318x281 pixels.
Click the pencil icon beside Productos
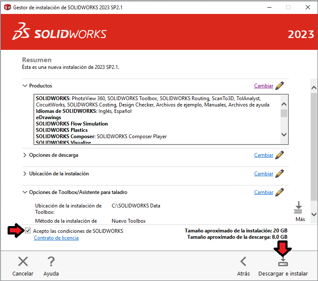pos(280,86)
